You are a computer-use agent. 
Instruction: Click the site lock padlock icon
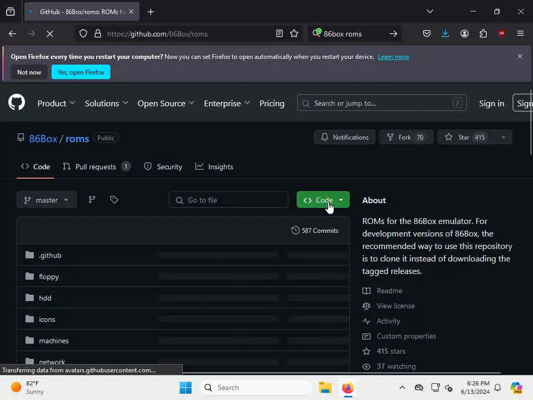tap(98, 34)
